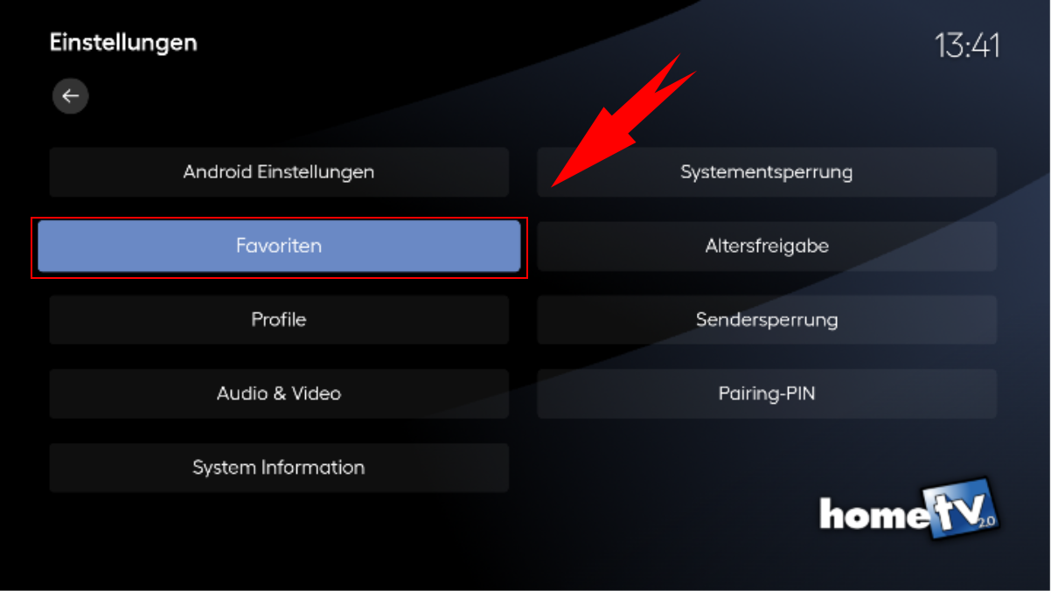The width and height of the screenshot is (1051, 591).
Task: Click the white word home in the logo
Action: (874, 514)
